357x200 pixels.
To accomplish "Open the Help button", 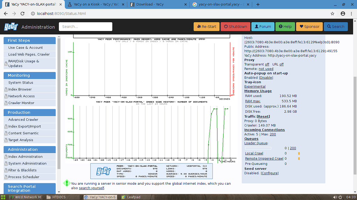I will pos(285,26).
